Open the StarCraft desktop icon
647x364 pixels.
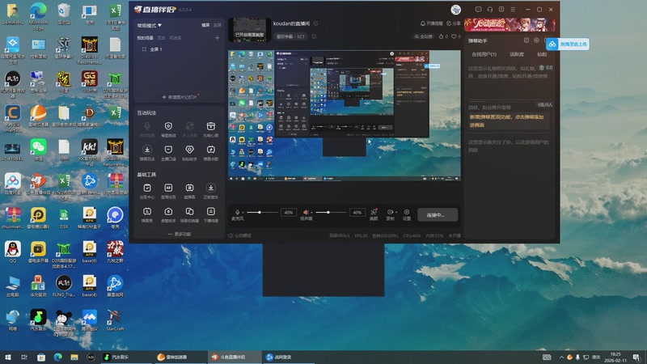(x=115, y=320)
